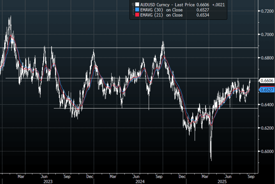This screenshot has height=184, width=275.
Task: Select the EMAVG (30) on Close entry
Action: point(162,10)
